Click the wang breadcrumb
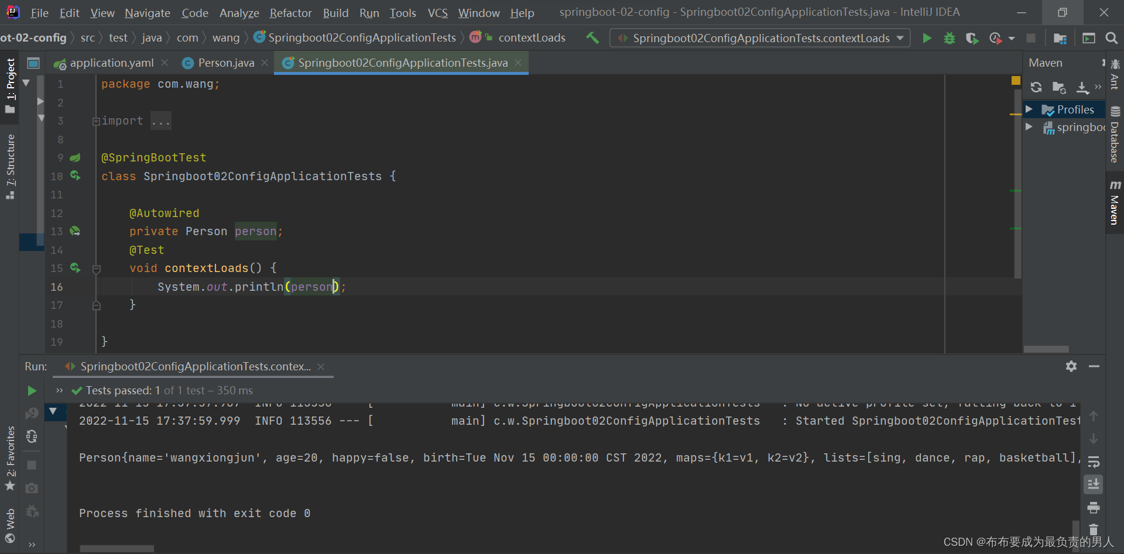The width and height of the screenshot is (1124, 554). pyautogui.click(x=226, y=38)
